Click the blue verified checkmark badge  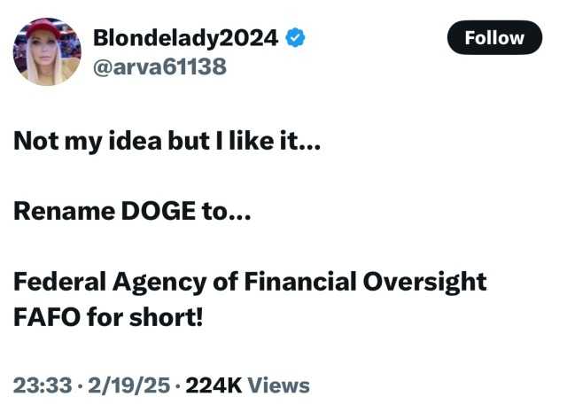(x=297, y=38)
